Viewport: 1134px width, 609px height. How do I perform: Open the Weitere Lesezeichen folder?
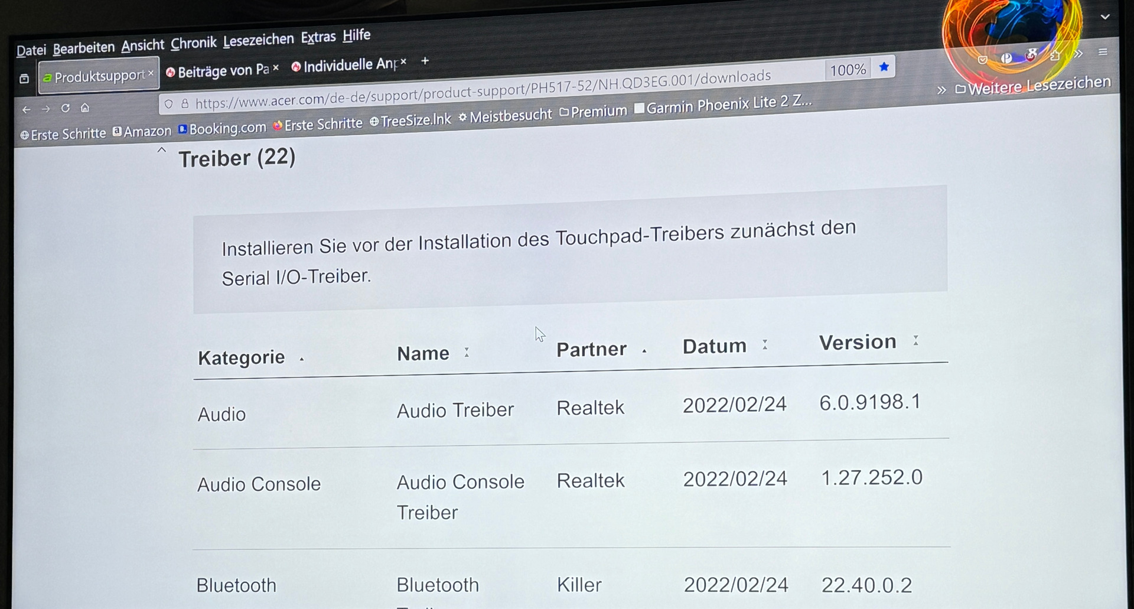(x=1033, y=86)
